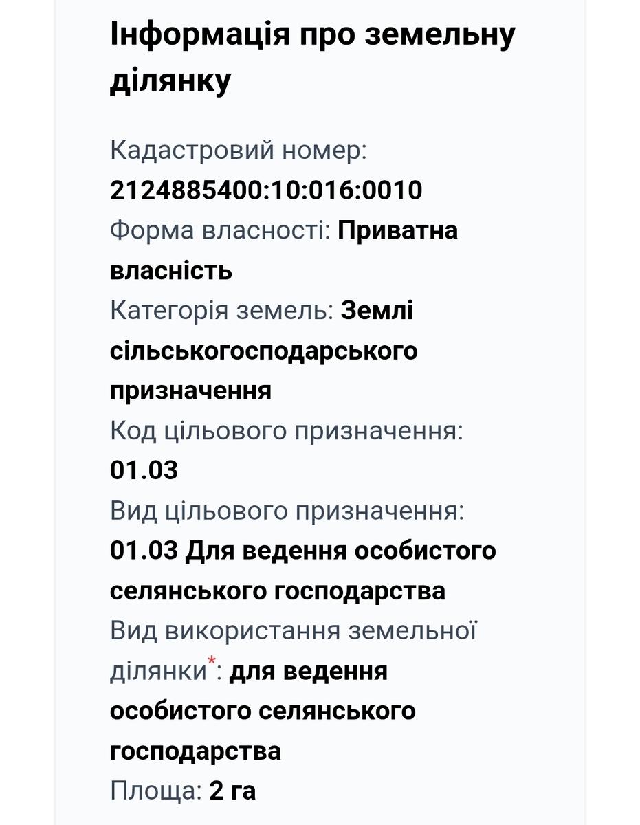Click the red asterisk after 'ділянки'
The width and height of the screenshot is (640, 825).
[212, 663]
